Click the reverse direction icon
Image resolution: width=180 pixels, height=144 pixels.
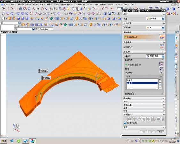(x=161, y=69)
